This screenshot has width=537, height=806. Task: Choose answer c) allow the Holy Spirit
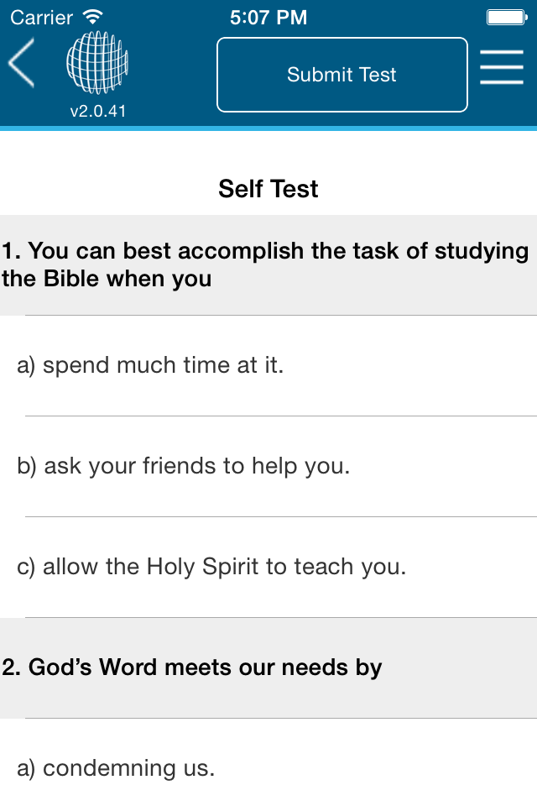point(268,567)
